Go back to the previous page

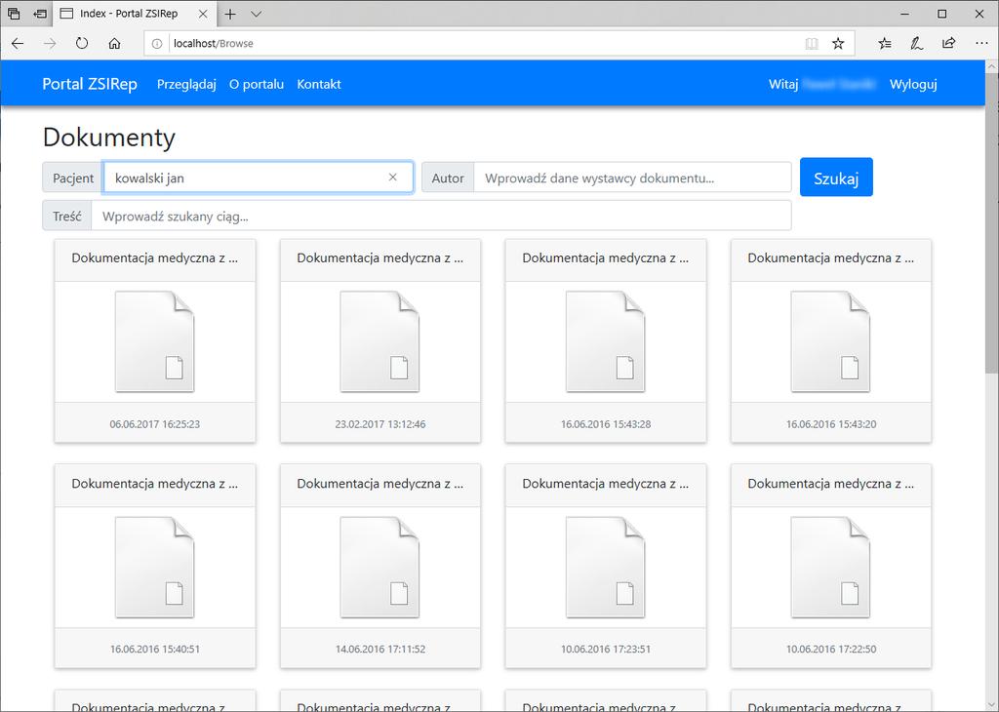(18, 43)
